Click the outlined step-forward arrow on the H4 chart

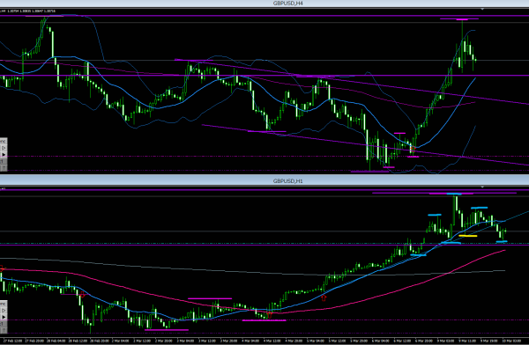pos(4,148)
